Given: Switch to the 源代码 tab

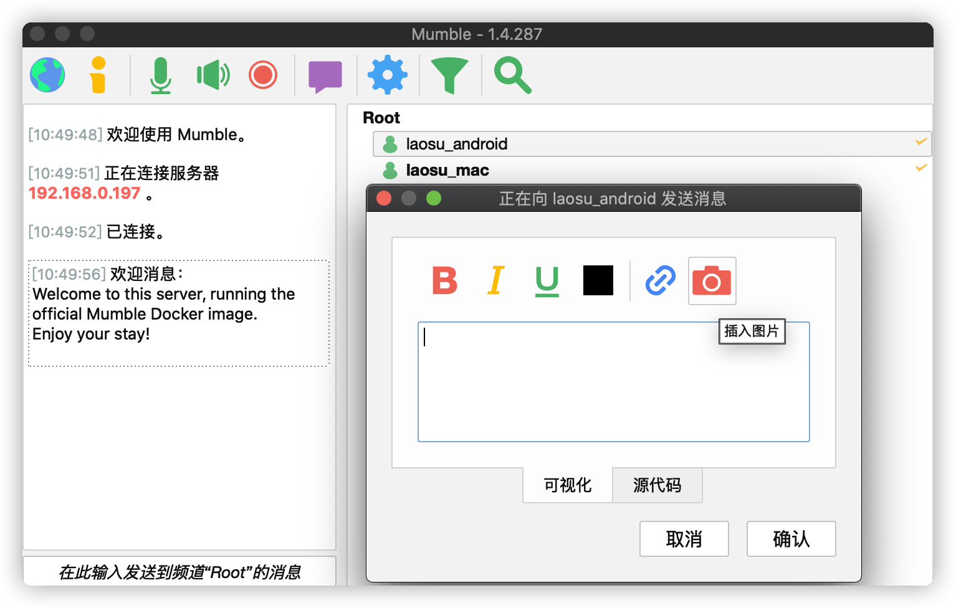Looking at the screenshot, I should [657, 485].
